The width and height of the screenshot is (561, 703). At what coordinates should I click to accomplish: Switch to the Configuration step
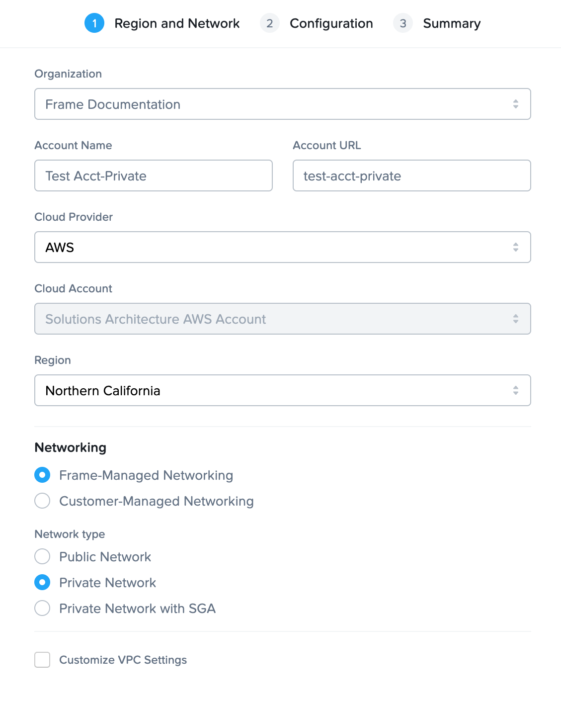coord(331,23)
